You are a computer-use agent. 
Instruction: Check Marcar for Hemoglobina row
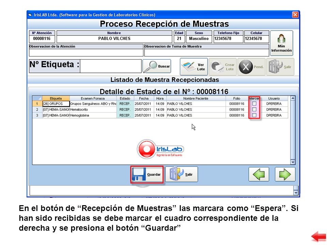[254, 115]
